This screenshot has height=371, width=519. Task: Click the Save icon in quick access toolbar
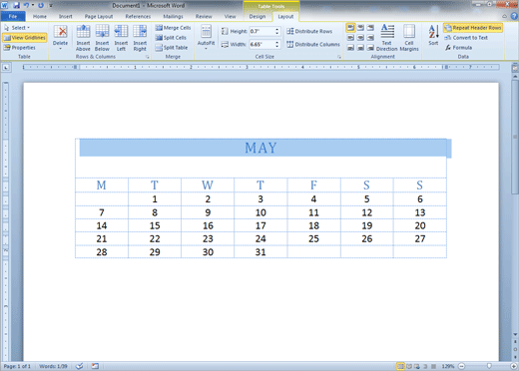pos(16,5)
